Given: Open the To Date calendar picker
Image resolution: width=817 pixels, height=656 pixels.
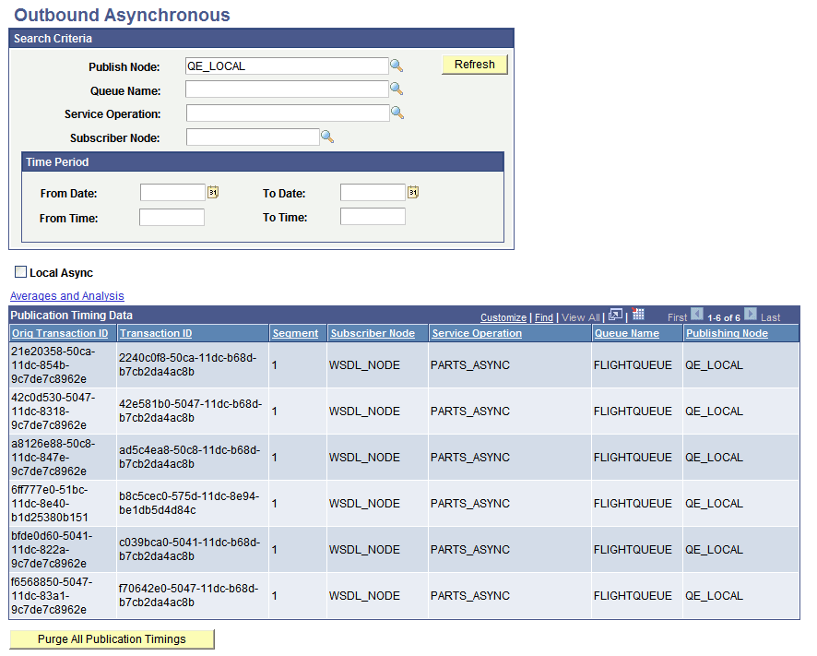Looking at the screenshot, I should click(x=411, y=192).
